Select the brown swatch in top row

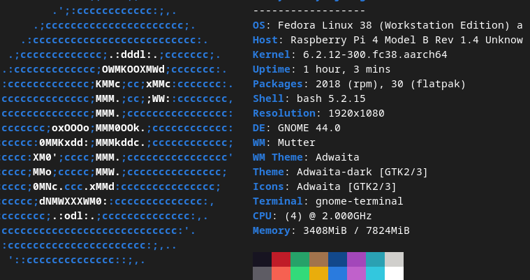pos(318,259)
